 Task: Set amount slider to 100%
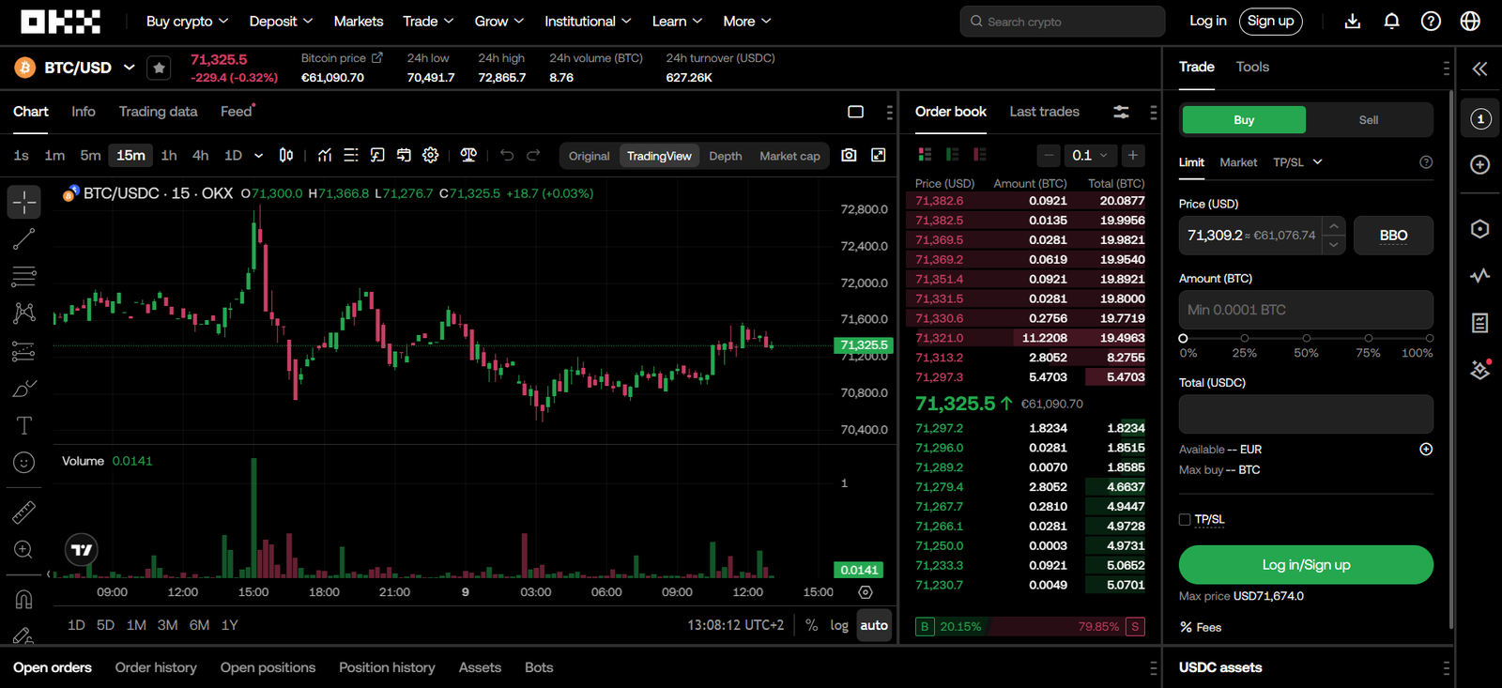coord(1429,339)
